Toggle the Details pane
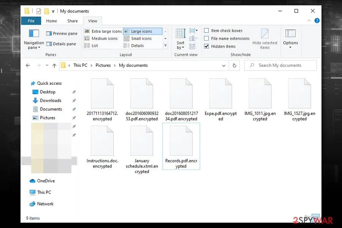Screen dimensions: 342x228 pyautogui.click(x=61, y=44)
